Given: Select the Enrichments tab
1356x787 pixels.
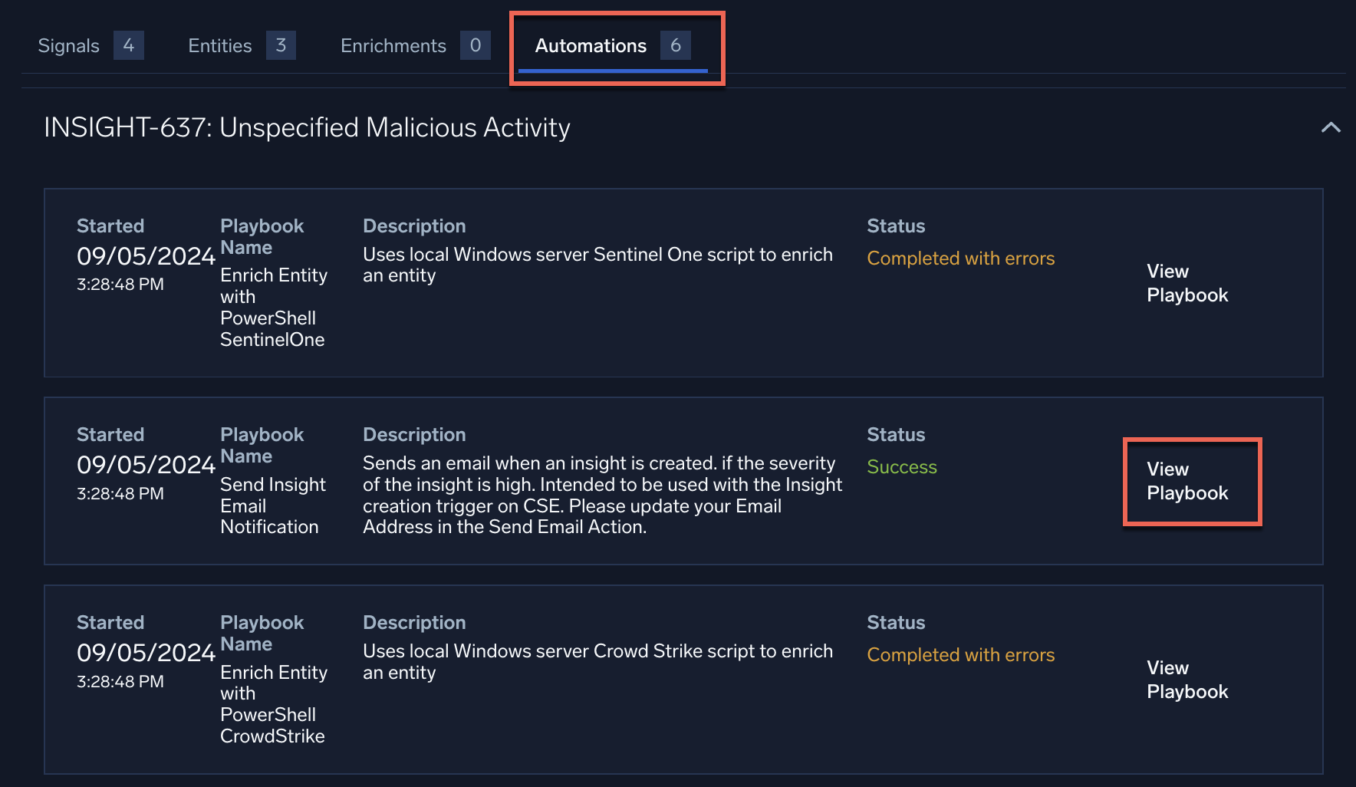Looking at the screenshot, I should tap(393, 45).
